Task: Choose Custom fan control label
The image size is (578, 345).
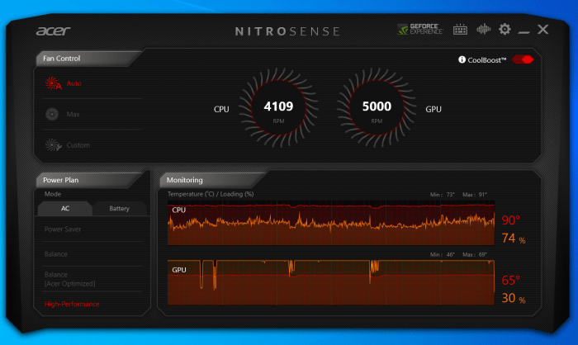Action: click(x=78, y=145)
